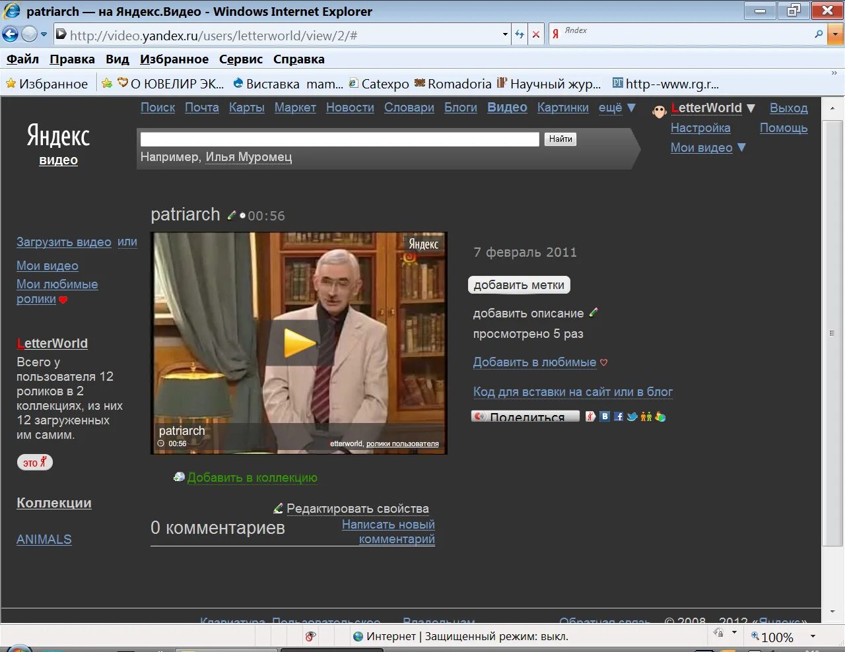This screenshot has width=845, height=652.
Task: Click Добавить в любимые link
Action: pos(535,362)
